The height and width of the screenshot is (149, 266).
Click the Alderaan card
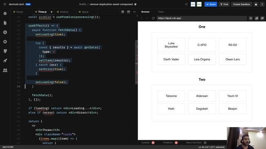coord(202,96)
